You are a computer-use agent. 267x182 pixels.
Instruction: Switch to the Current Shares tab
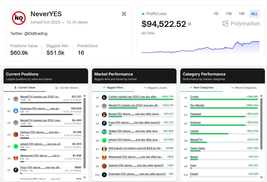pyautogui.click(x=67, y=88)
